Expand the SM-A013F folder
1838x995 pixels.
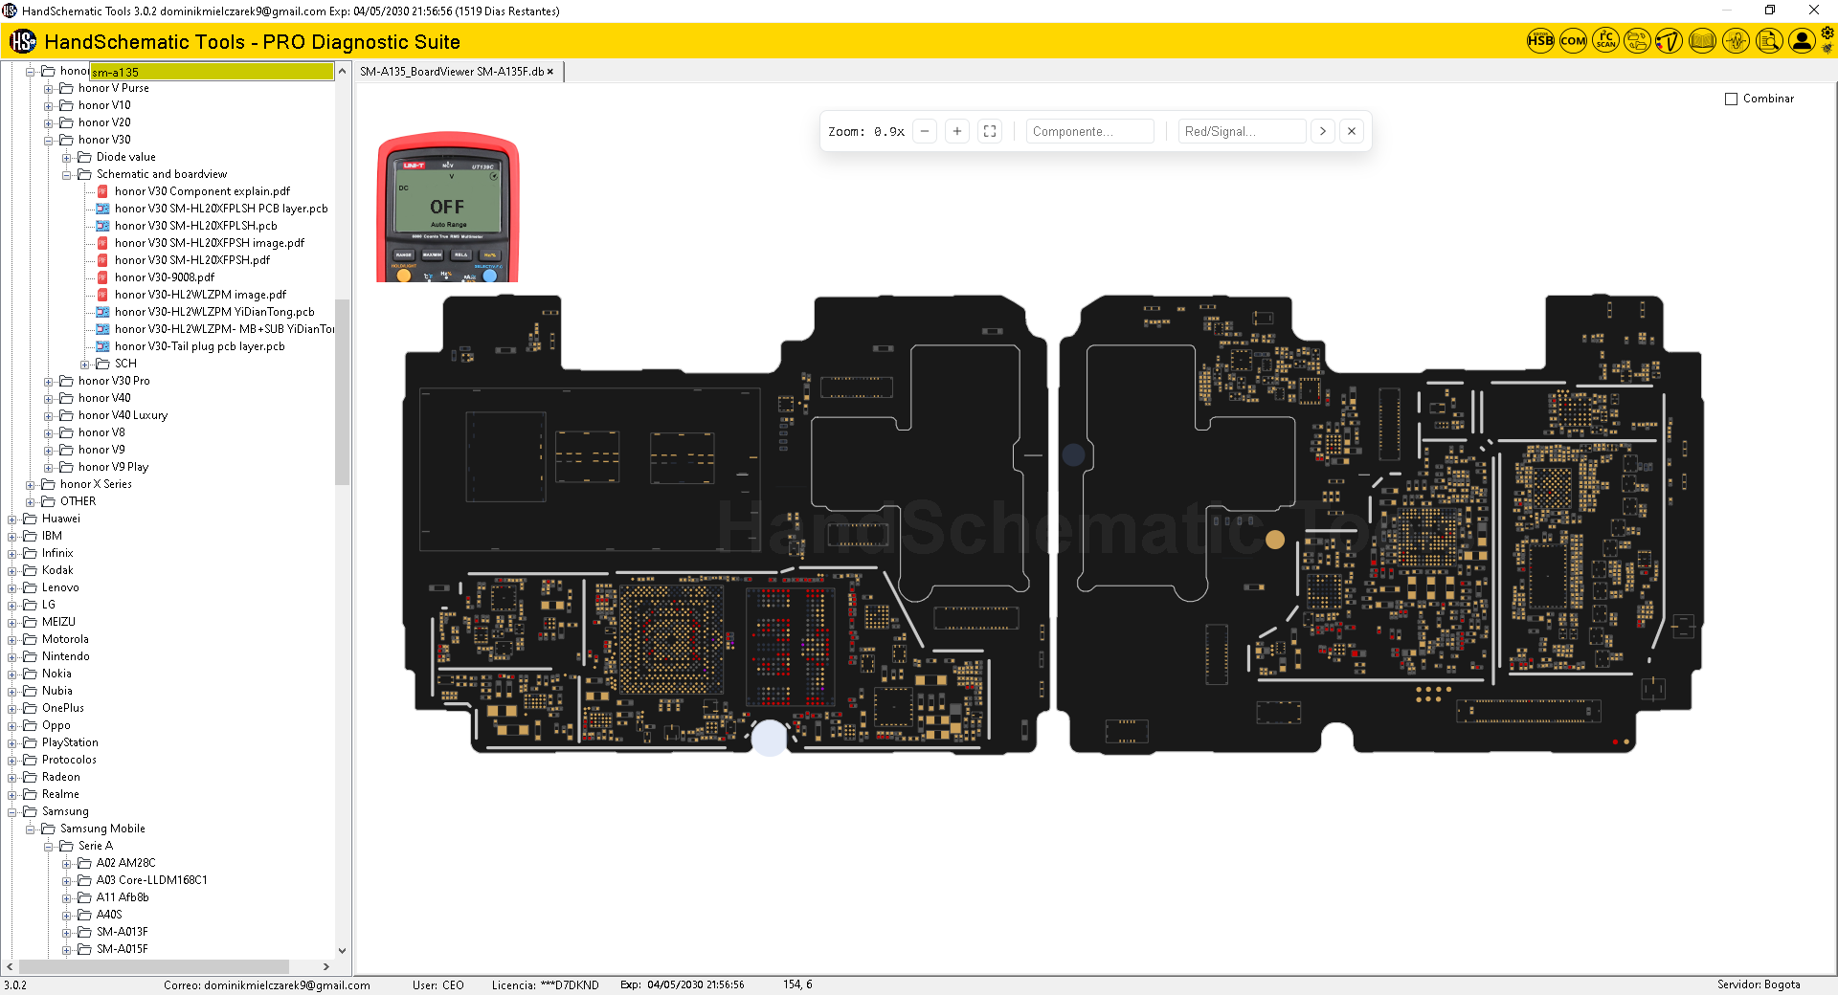tap(67, 932)
